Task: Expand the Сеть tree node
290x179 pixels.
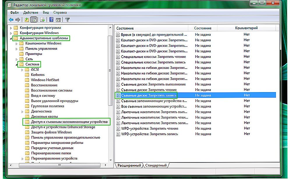Action: click(x=17, y=59)
